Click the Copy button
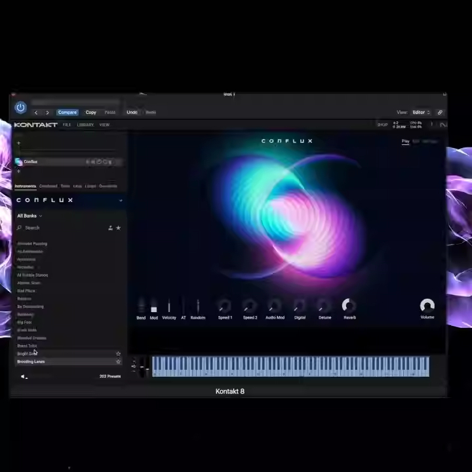The image size is (472, 472). (90, 112)
